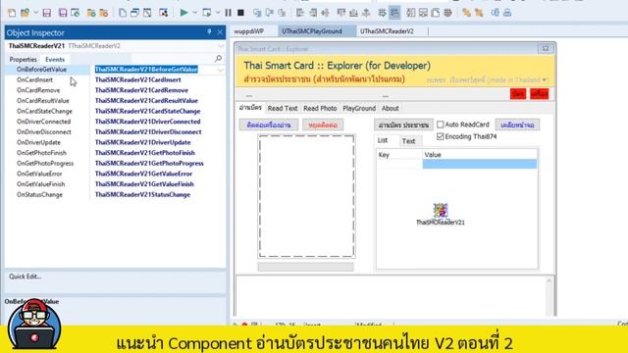Viewport: 628px width, 353px height.
Task: Click the Align Bottoms icon
Action: [x=353, y=13]
